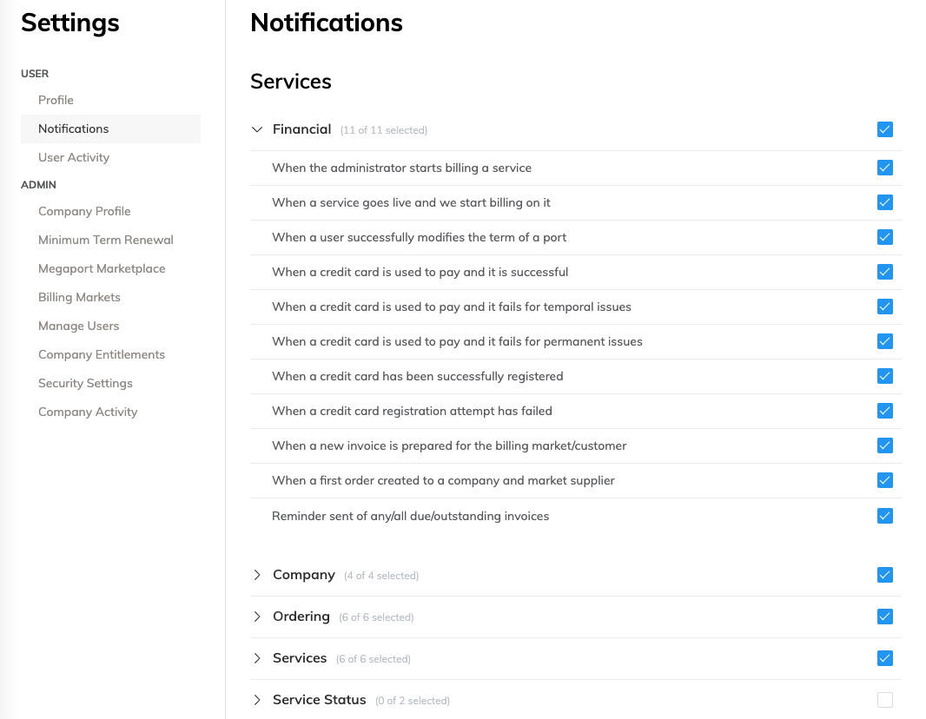The image size is (926, 719).
Task: Select Billing Markets in the sidebar
Action: point(79,297)
